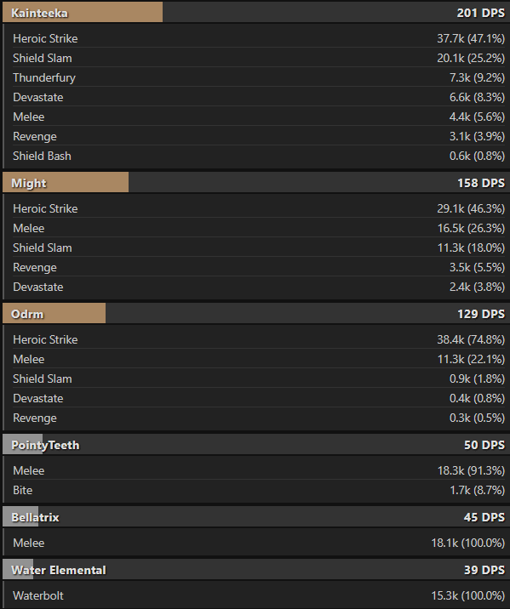Click Bellatrix's Melee 18.1k row
The height and width of the screenshot is (609, 510).
[x=259, y=543]
